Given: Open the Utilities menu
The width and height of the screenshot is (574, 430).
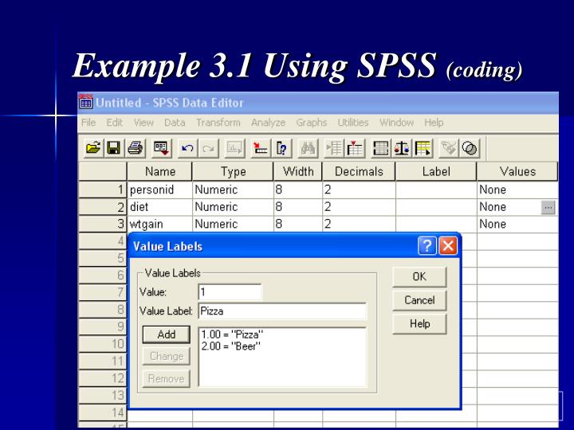Looking at the screenshot, I should coord(353,123).
